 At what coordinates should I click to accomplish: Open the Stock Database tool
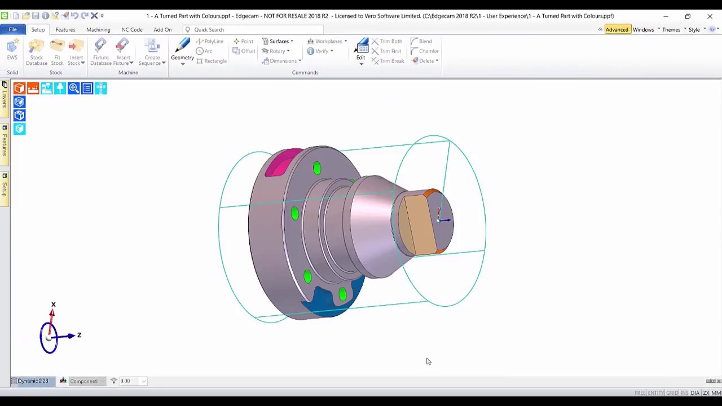pyautogui.click(x=37, y=52)
